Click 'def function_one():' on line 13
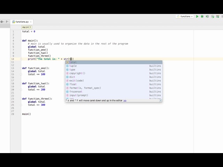Image resolution: width=223 pixels, height=167 pixels. pos(36,68)
